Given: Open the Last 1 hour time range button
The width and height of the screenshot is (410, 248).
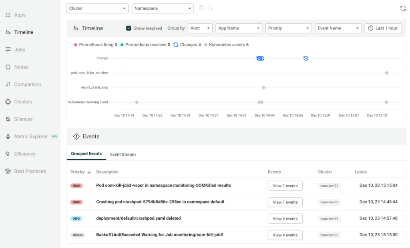Looking at the screenshot, I should point(383,28).
